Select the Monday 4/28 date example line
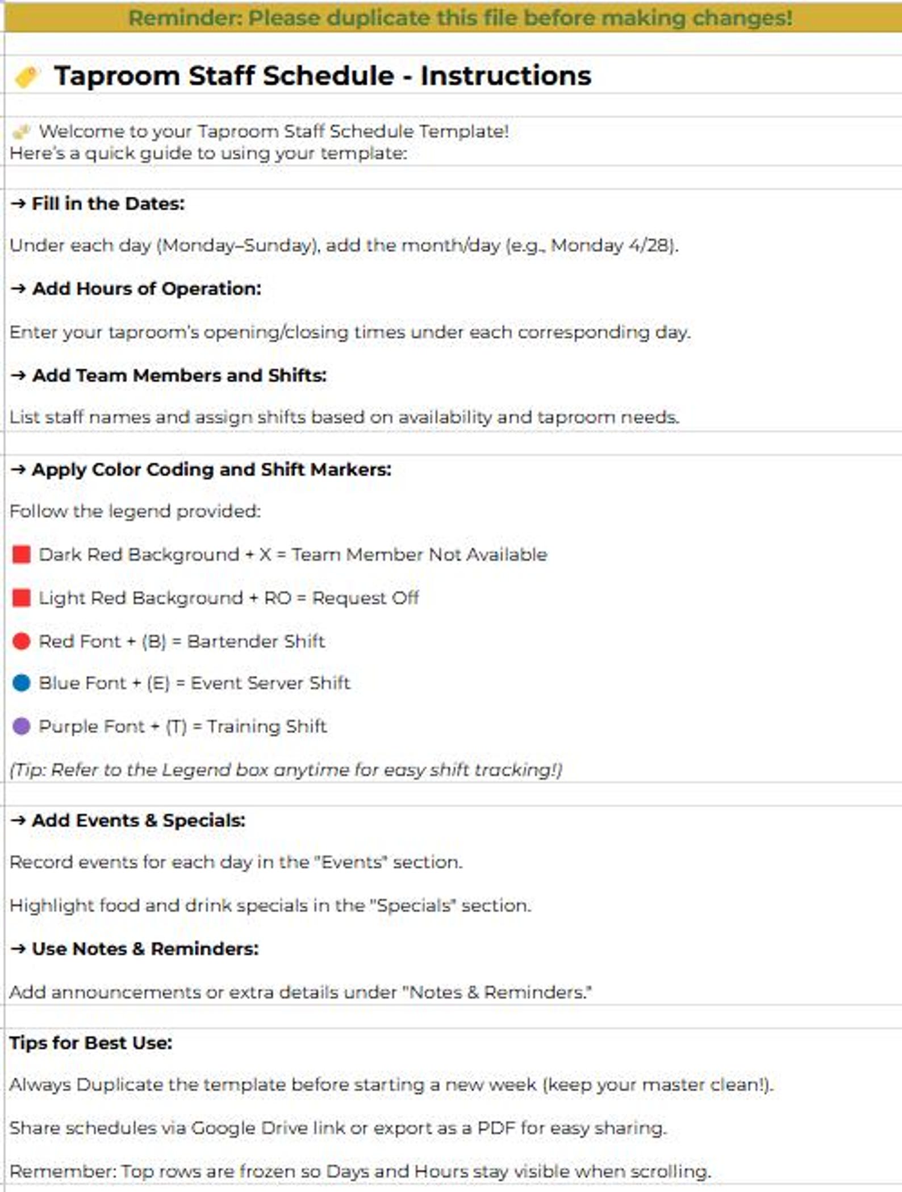The width and height of the screenshot is (902, 1192). pos(344,246)
